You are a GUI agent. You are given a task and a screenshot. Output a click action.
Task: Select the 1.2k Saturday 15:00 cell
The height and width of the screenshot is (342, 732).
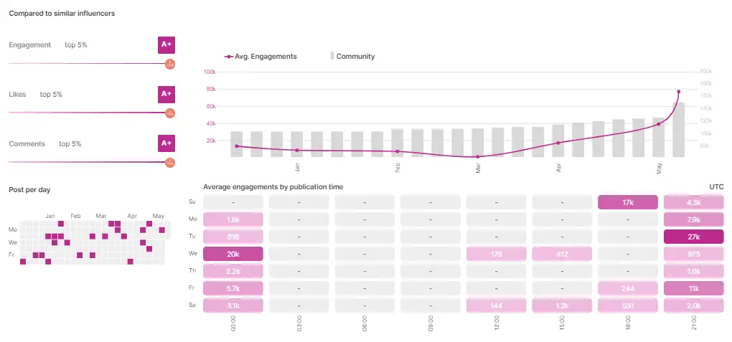(561, 305)
